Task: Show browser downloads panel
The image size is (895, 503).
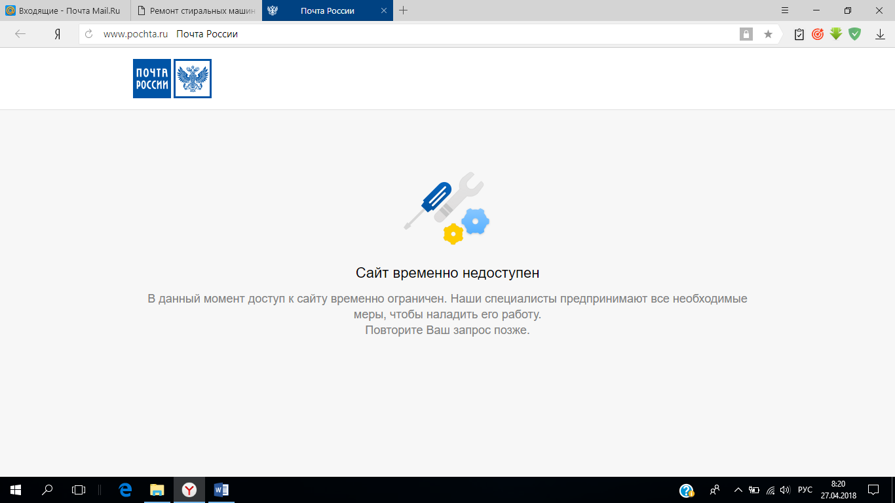Action: point(880,34)
